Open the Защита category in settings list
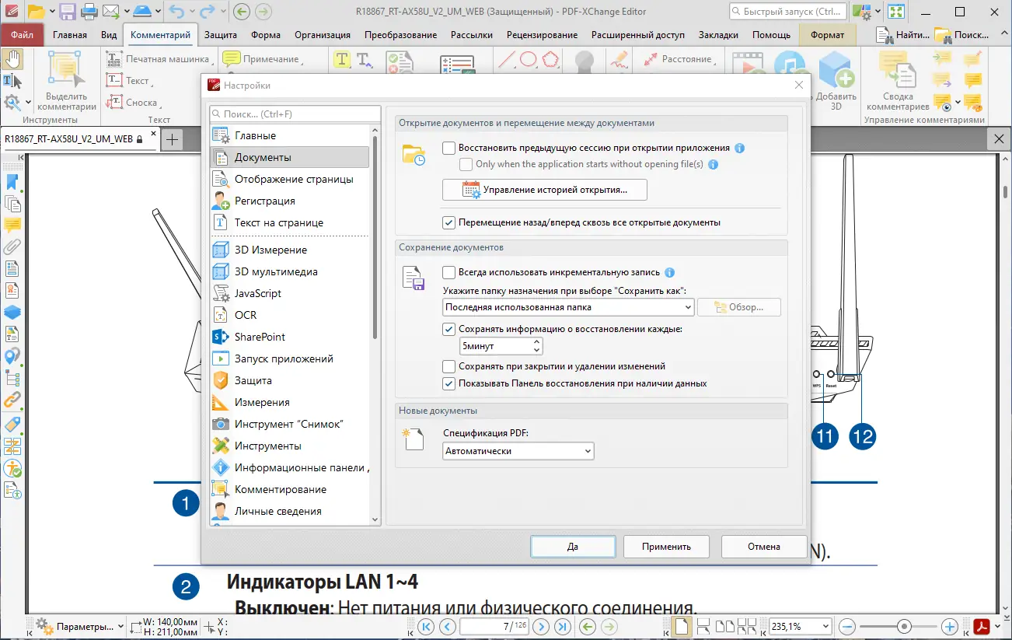The height and width of the screenshot is (640, 1012). pos(289,380)
